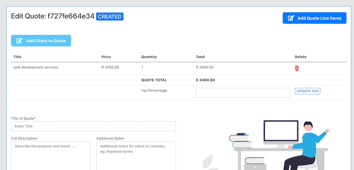Click the UPDATE TAX button
The height and width of the screenshot is (170, 354).
pyautogui.click(x=307, y=91)
